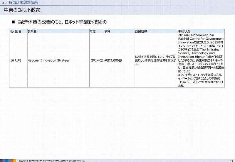Click the policy goal text starting UAEを世界で
Image resolution: width=235 pixels, height=162 pixels.
[155, 60]
